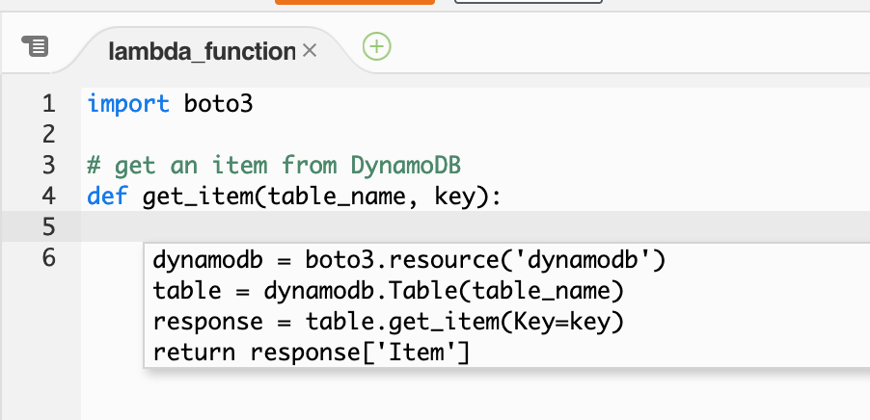Select the lambda_function tab
The image size is (870, 420).
pos(202,51)
